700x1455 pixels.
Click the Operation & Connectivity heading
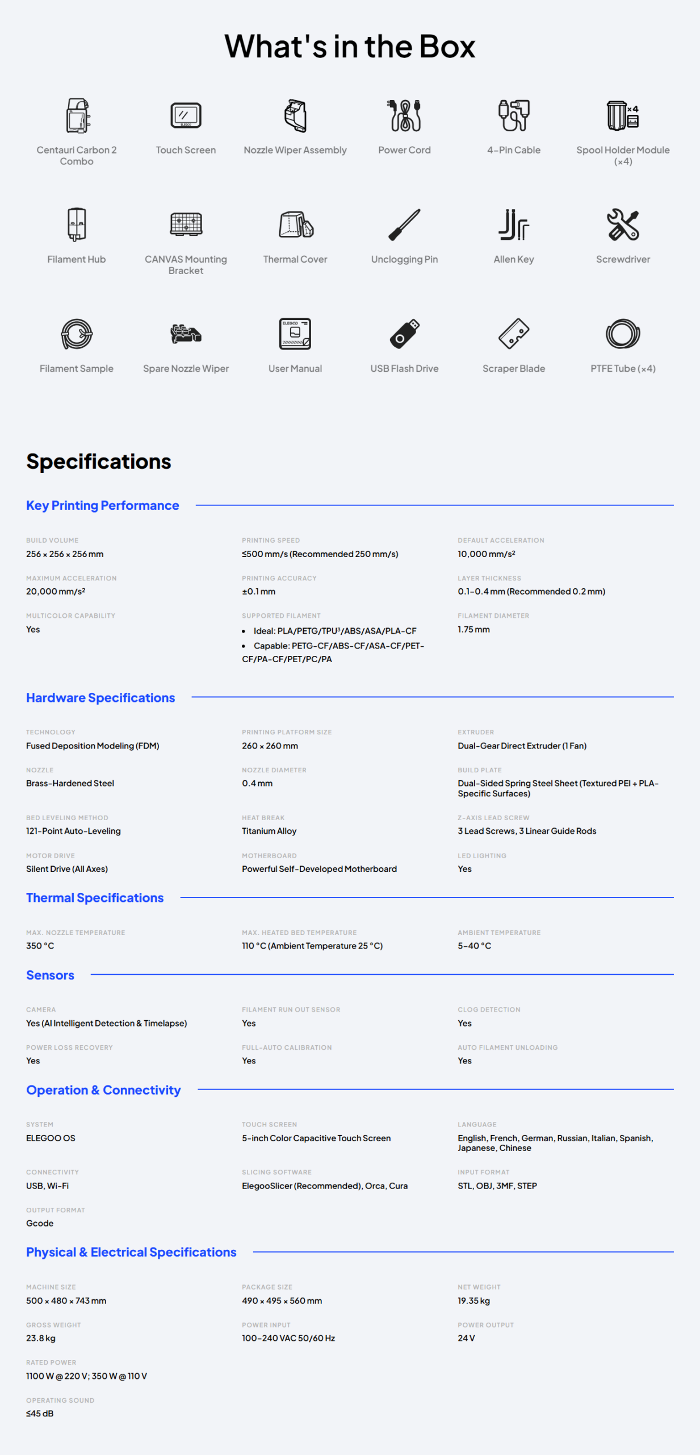(x=103, y=1090)
